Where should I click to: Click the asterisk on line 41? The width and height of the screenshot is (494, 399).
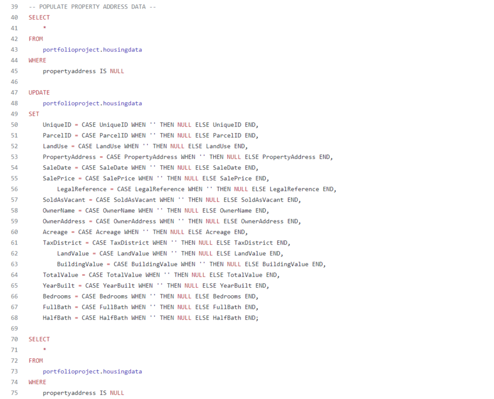(x=44, y=28)
